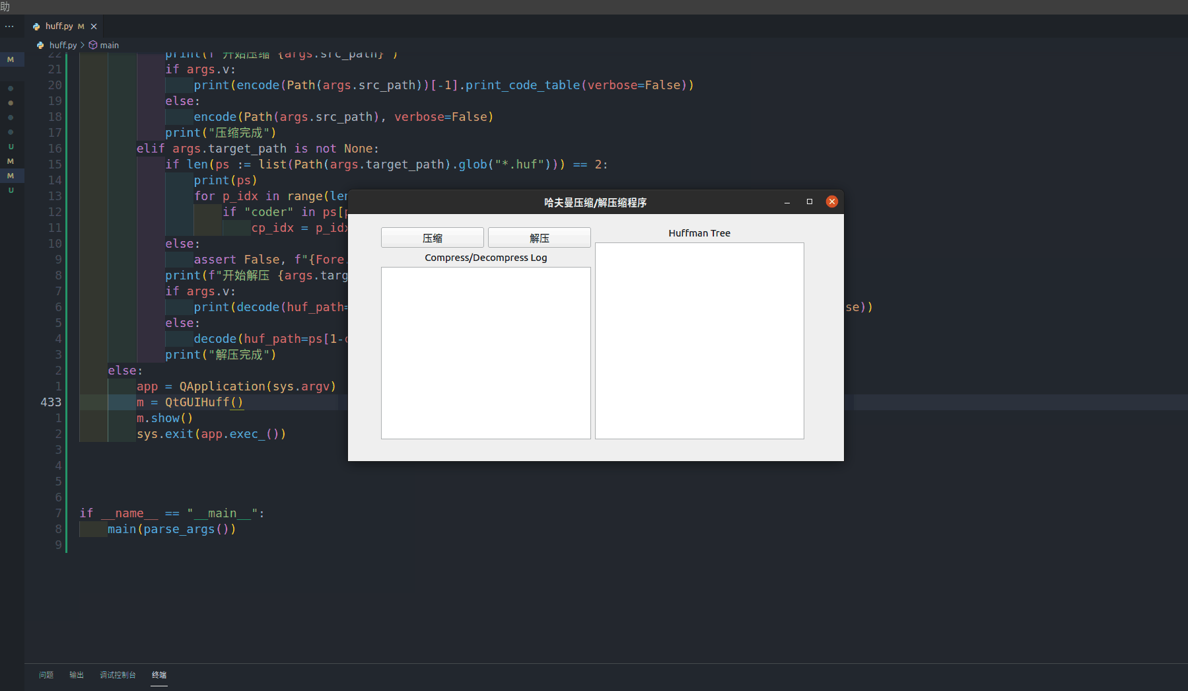Close the huff.py editor tab
Screen dimensions: 1188x691
pyautogui.click(x=94, y=26)
